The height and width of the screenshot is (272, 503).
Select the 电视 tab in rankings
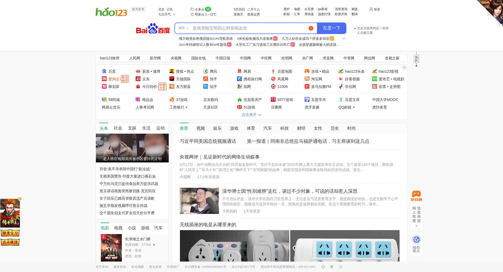point(118,228)
